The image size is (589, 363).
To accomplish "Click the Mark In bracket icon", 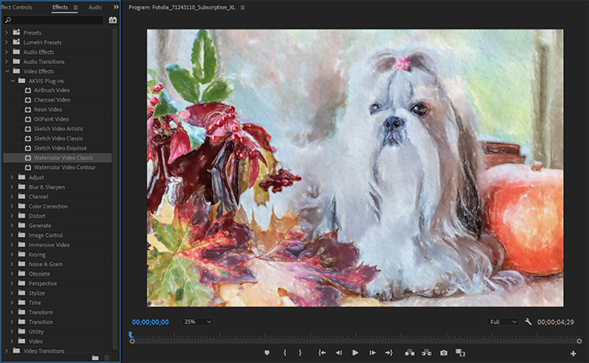I will [x=285, y=353].
